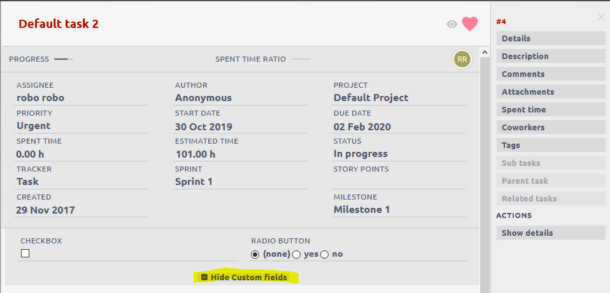
Task: Collapse Hide Custom fields section
Action: click(248, 278)
